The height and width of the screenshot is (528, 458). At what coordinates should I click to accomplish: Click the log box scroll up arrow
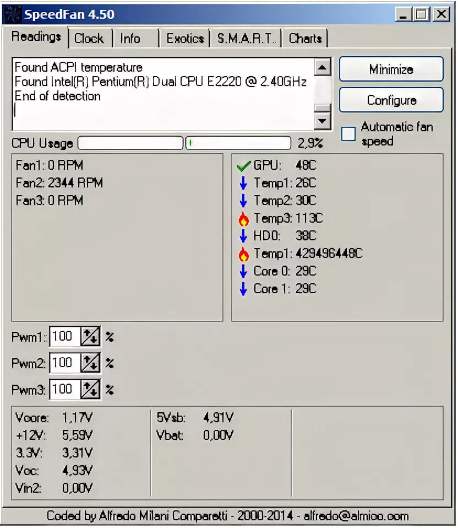(322, 67)
